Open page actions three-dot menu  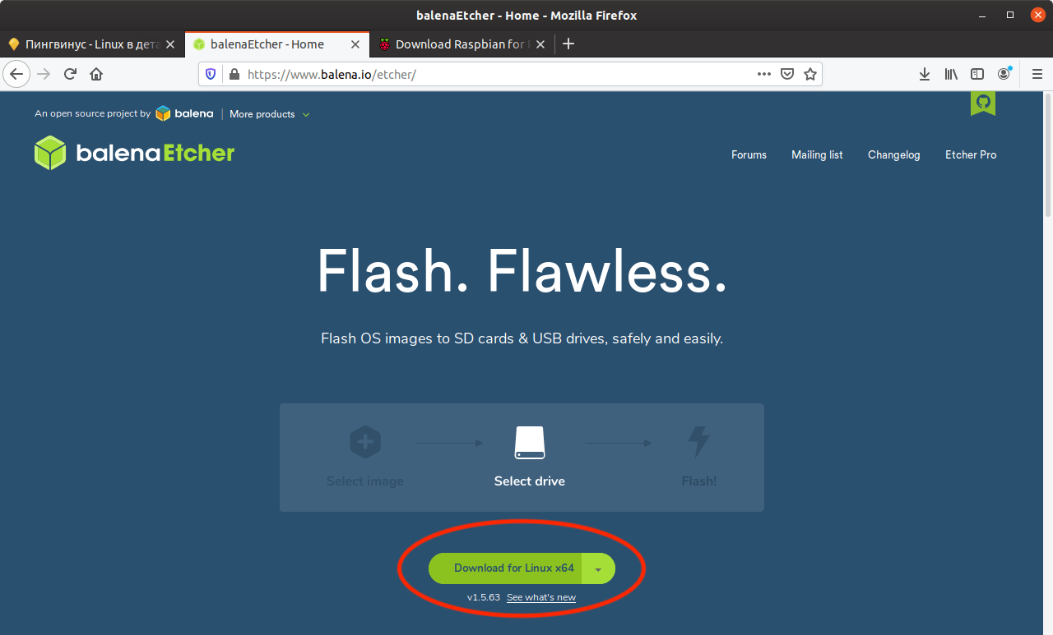tap(763, 74)
